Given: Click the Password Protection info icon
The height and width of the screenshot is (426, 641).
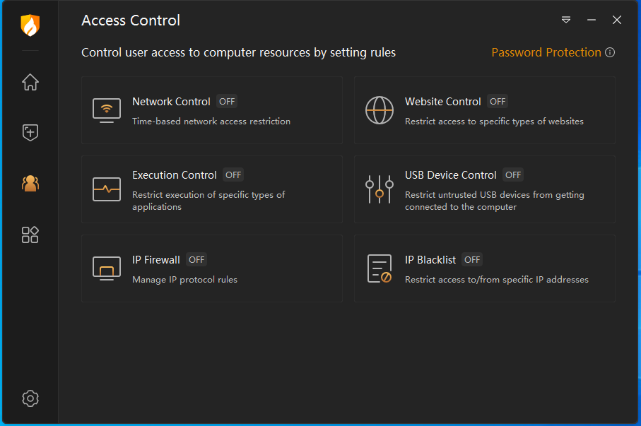Looking at the screenshot, I should (610, 52).
